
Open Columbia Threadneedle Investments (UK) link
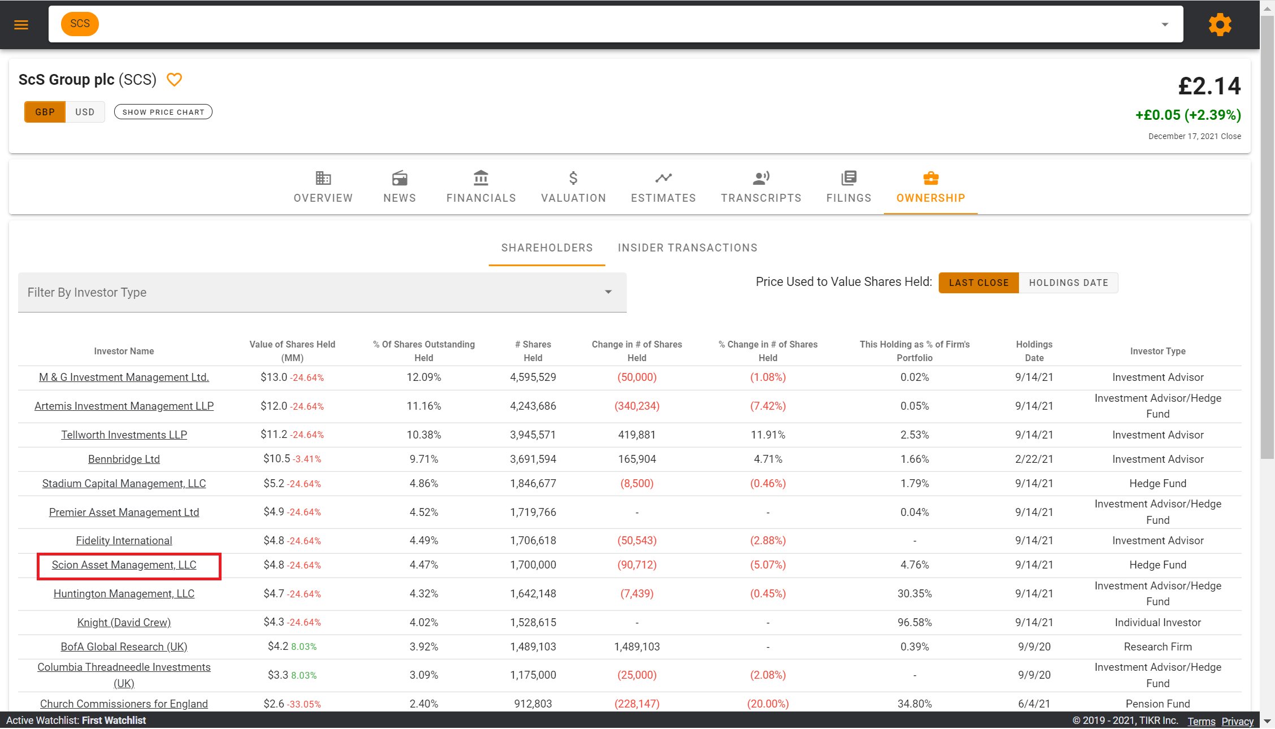(124, 675)
